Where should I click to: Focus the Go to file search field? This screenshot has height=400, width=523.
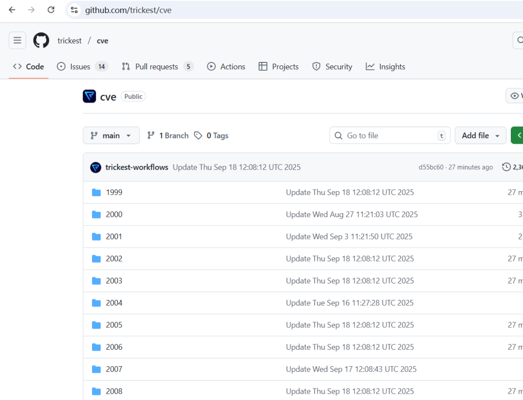pyautogui.click(x=389, y=135)
